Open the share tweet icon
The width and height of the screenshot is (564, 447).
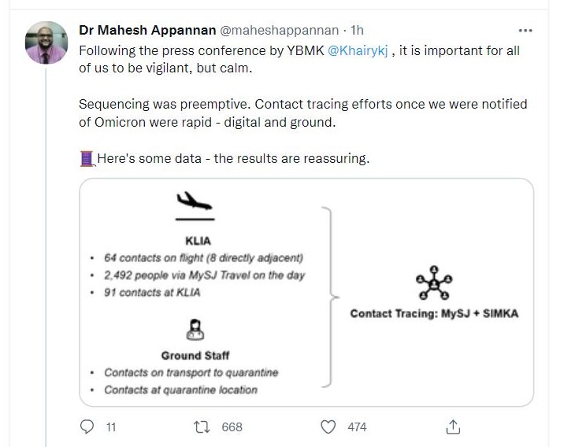452,427
